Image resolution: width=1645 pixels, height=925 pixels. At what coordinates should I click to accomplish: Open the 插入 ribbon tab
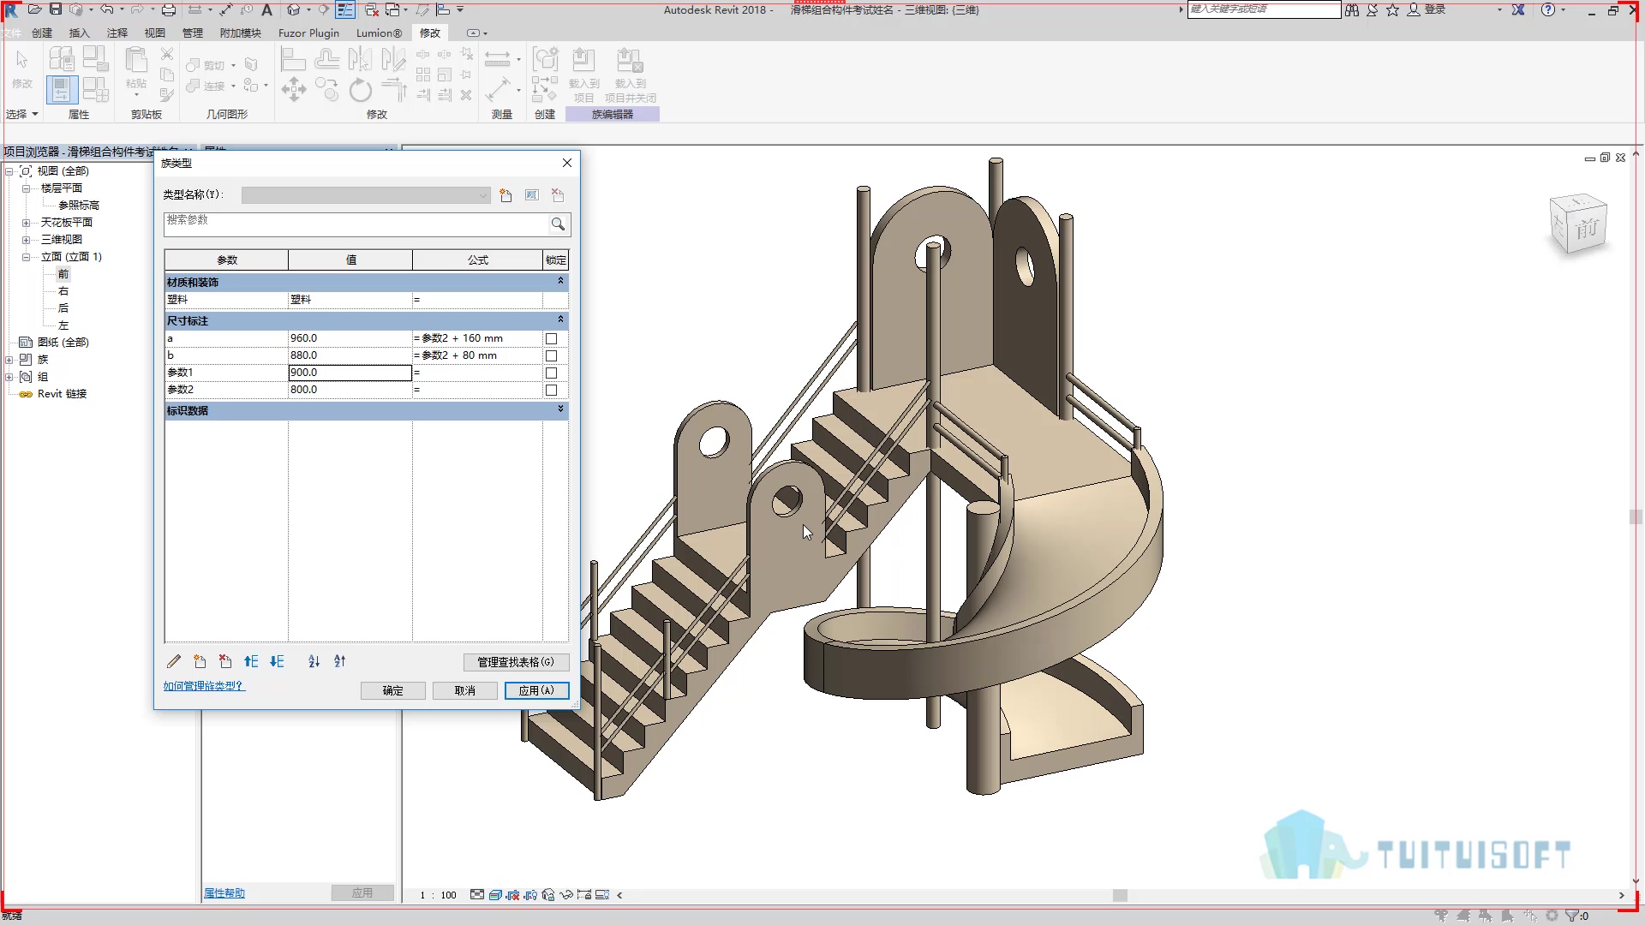[x=79, y=33]
